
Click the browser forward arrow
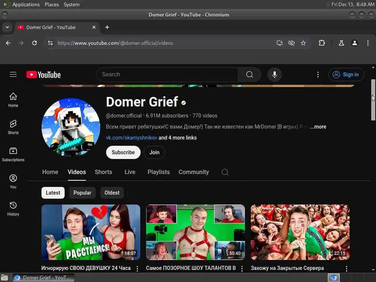coord(21,43)
